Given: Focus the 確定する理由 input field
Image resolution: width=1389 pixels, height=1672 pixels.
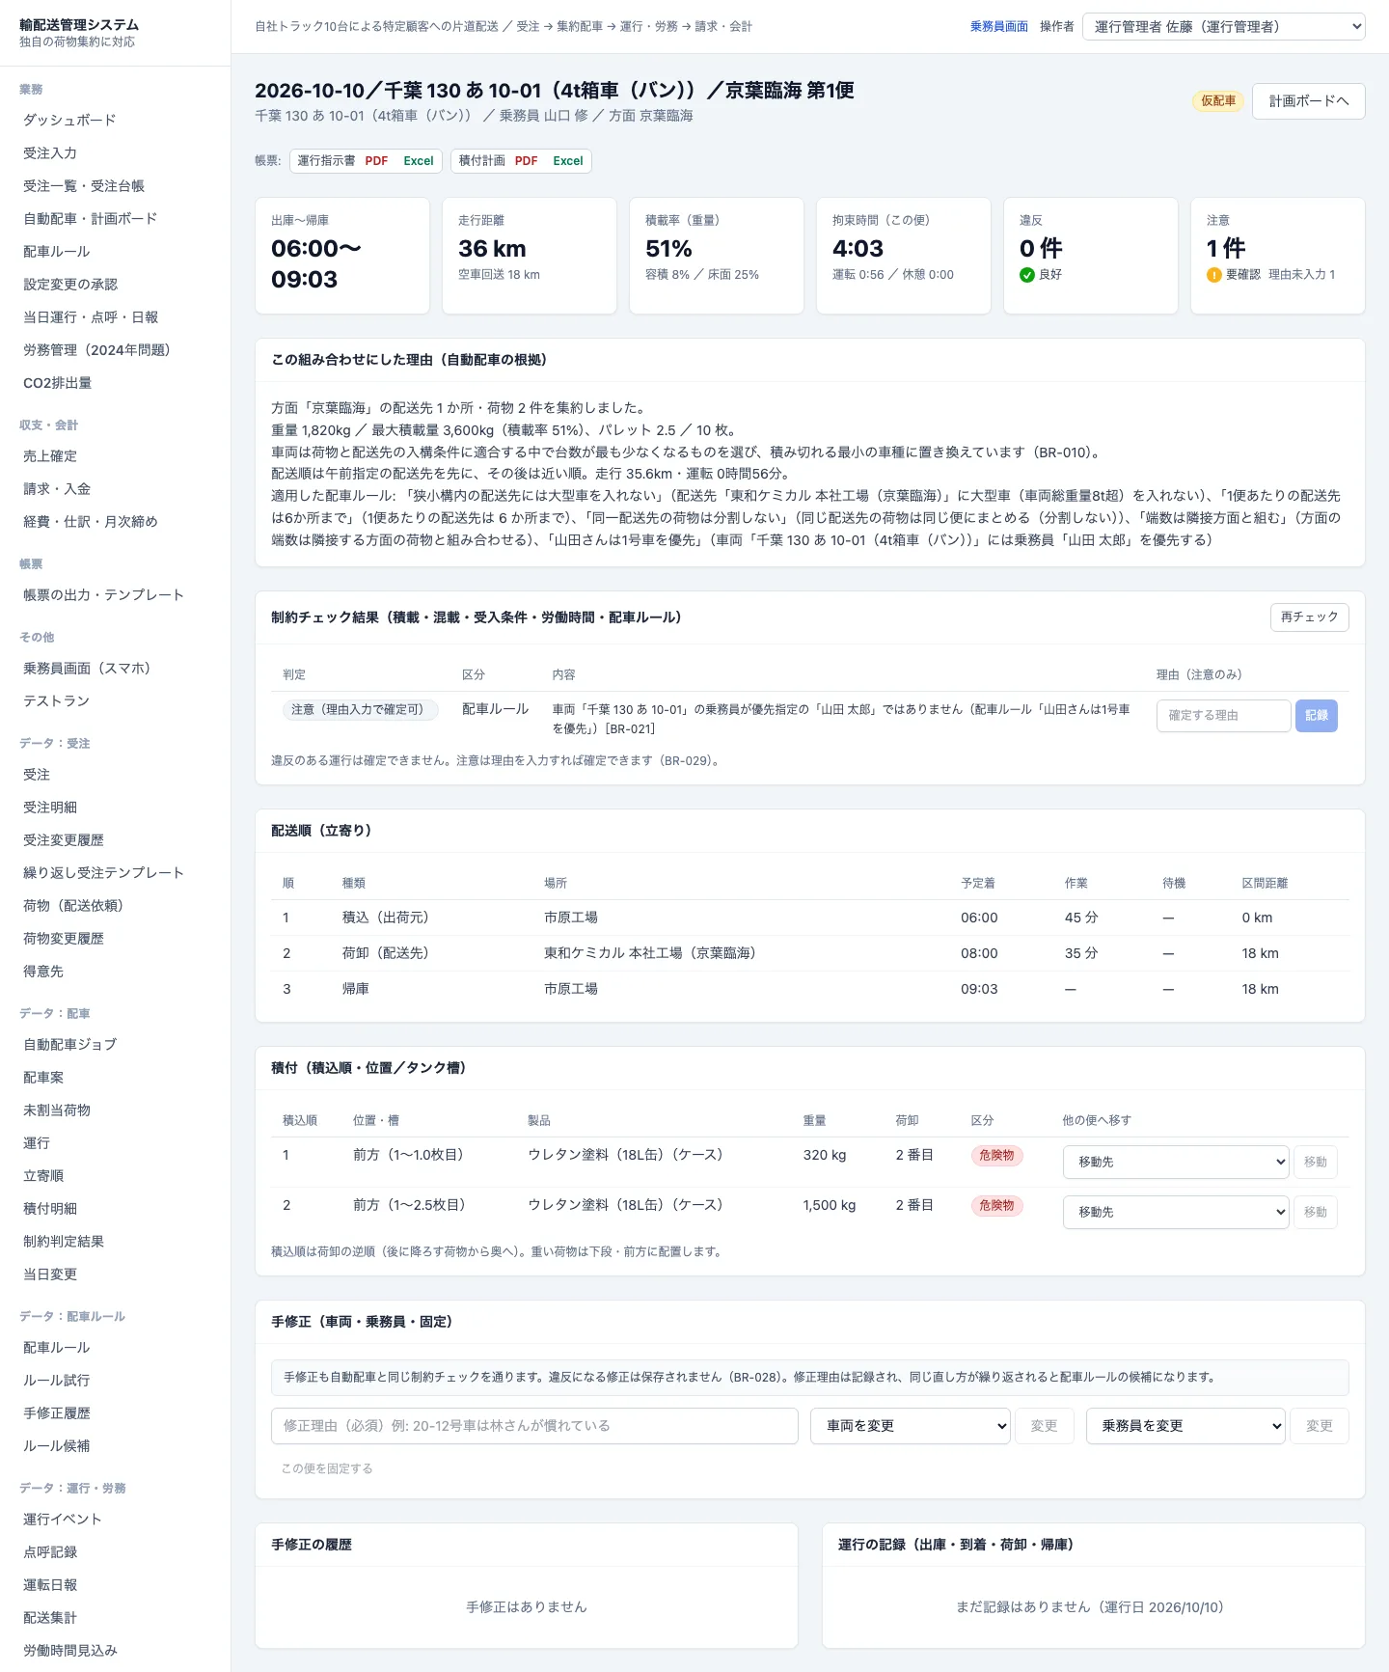Looking at the screenshot, I should (1223, 716).
